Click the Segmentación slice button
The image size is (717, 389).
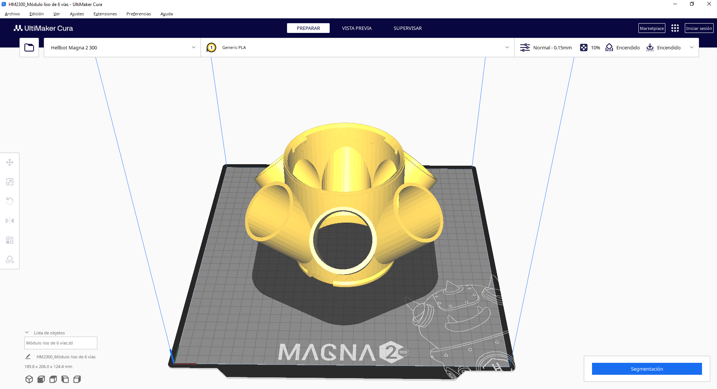(x=647, y=369)
